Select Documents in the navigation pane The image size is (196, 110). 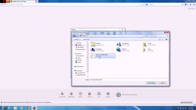point(80,56)
